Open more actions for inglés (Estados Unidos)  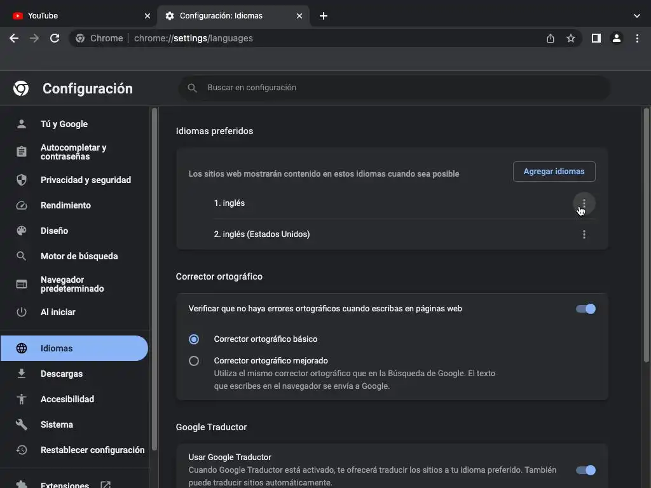click(x=584, y=234)
